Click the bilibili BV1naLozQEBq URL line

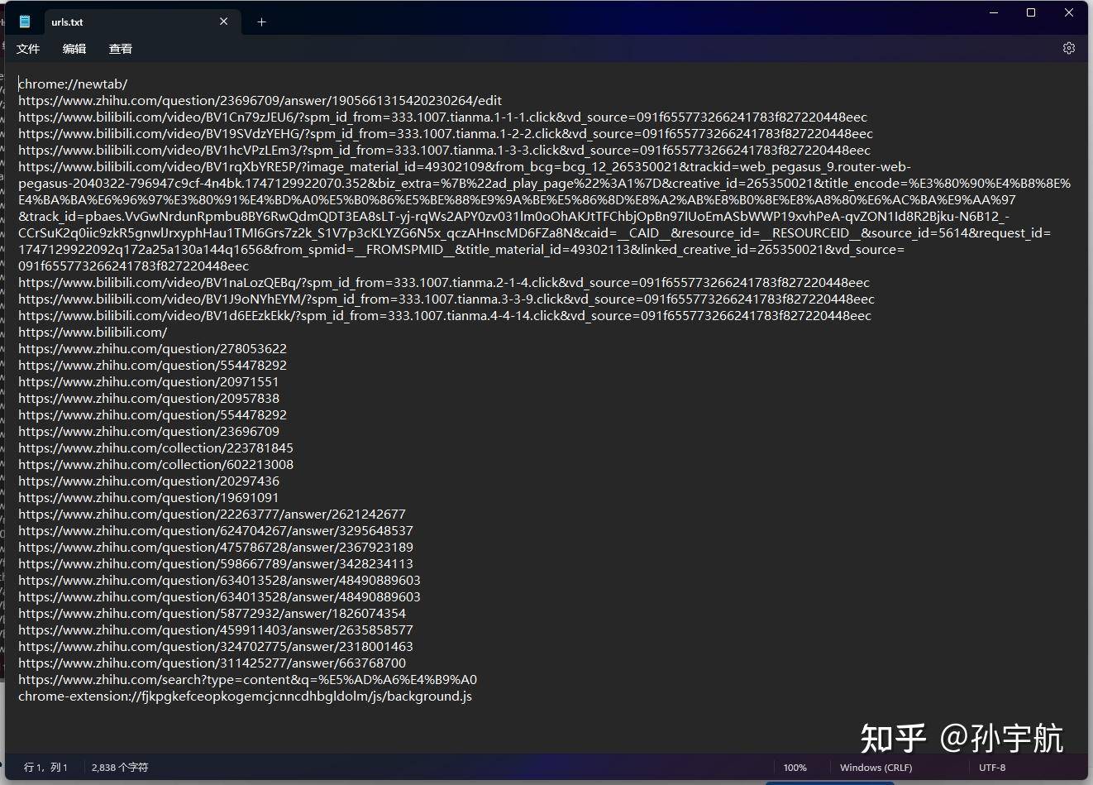[x=444, y=282]
